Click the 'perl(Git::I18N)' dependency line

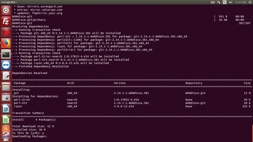coord(85,40)
